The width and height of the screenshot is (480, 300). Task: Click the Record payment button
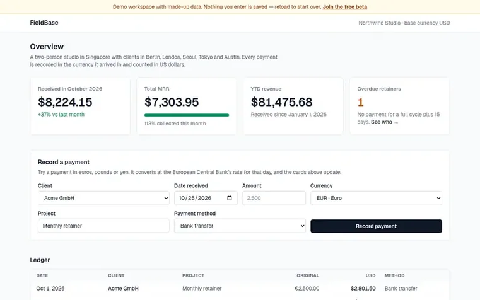(x=376, y=226)
